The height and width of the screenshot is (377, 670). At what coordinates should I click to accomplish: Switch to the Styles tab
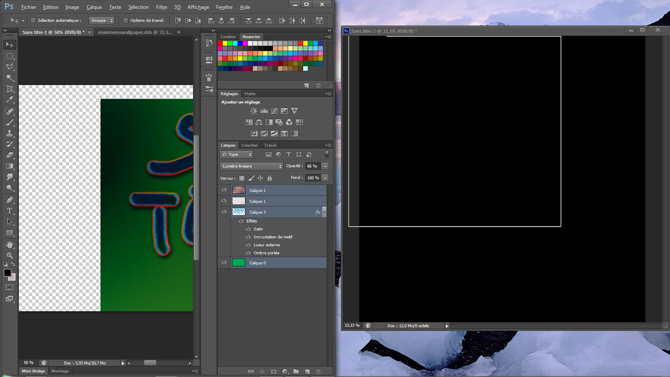pos(250,94)
